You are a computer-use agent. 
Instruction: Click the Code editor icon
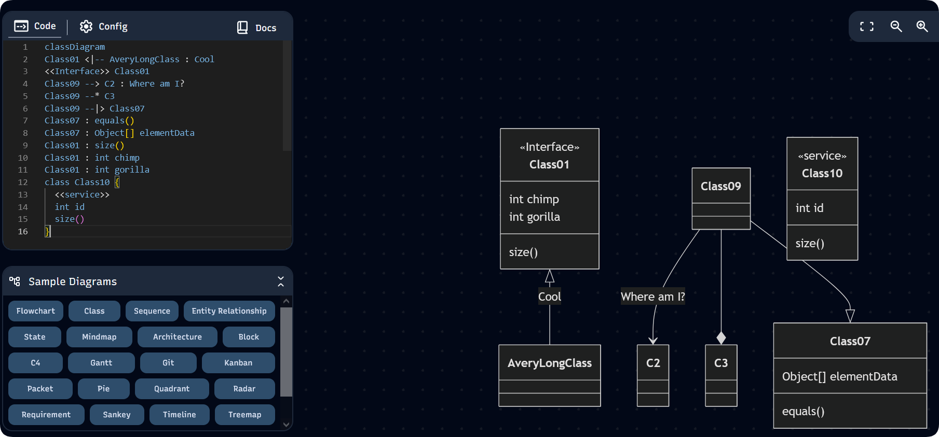(x=21, y=26)
